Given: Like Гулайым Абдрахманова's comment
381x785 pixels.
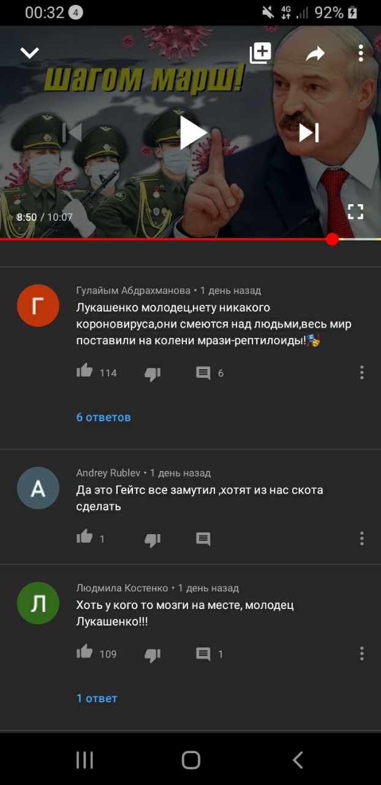Looking at the screenshot, I should (x=85, y=370).
